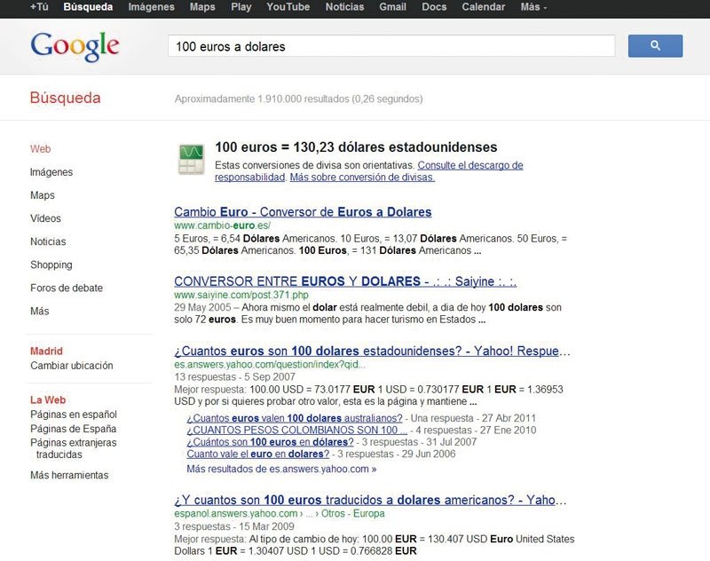Viewport: 710px width, 561px height.
Task: Click es.answers.yahoo.com/question/index URL text
Action: (269, 365)
